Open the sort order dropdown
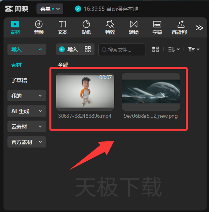 (x=174, y=49)
